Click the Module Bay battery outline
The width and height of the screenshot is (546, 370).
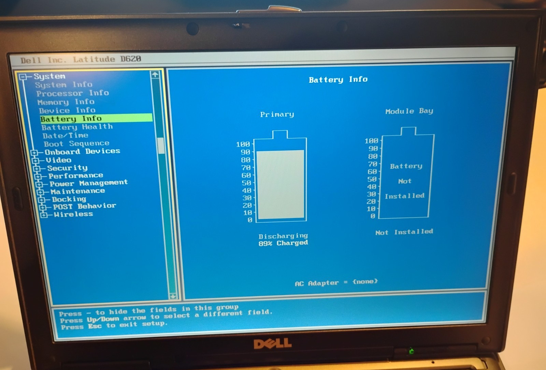tap(406, 173)
